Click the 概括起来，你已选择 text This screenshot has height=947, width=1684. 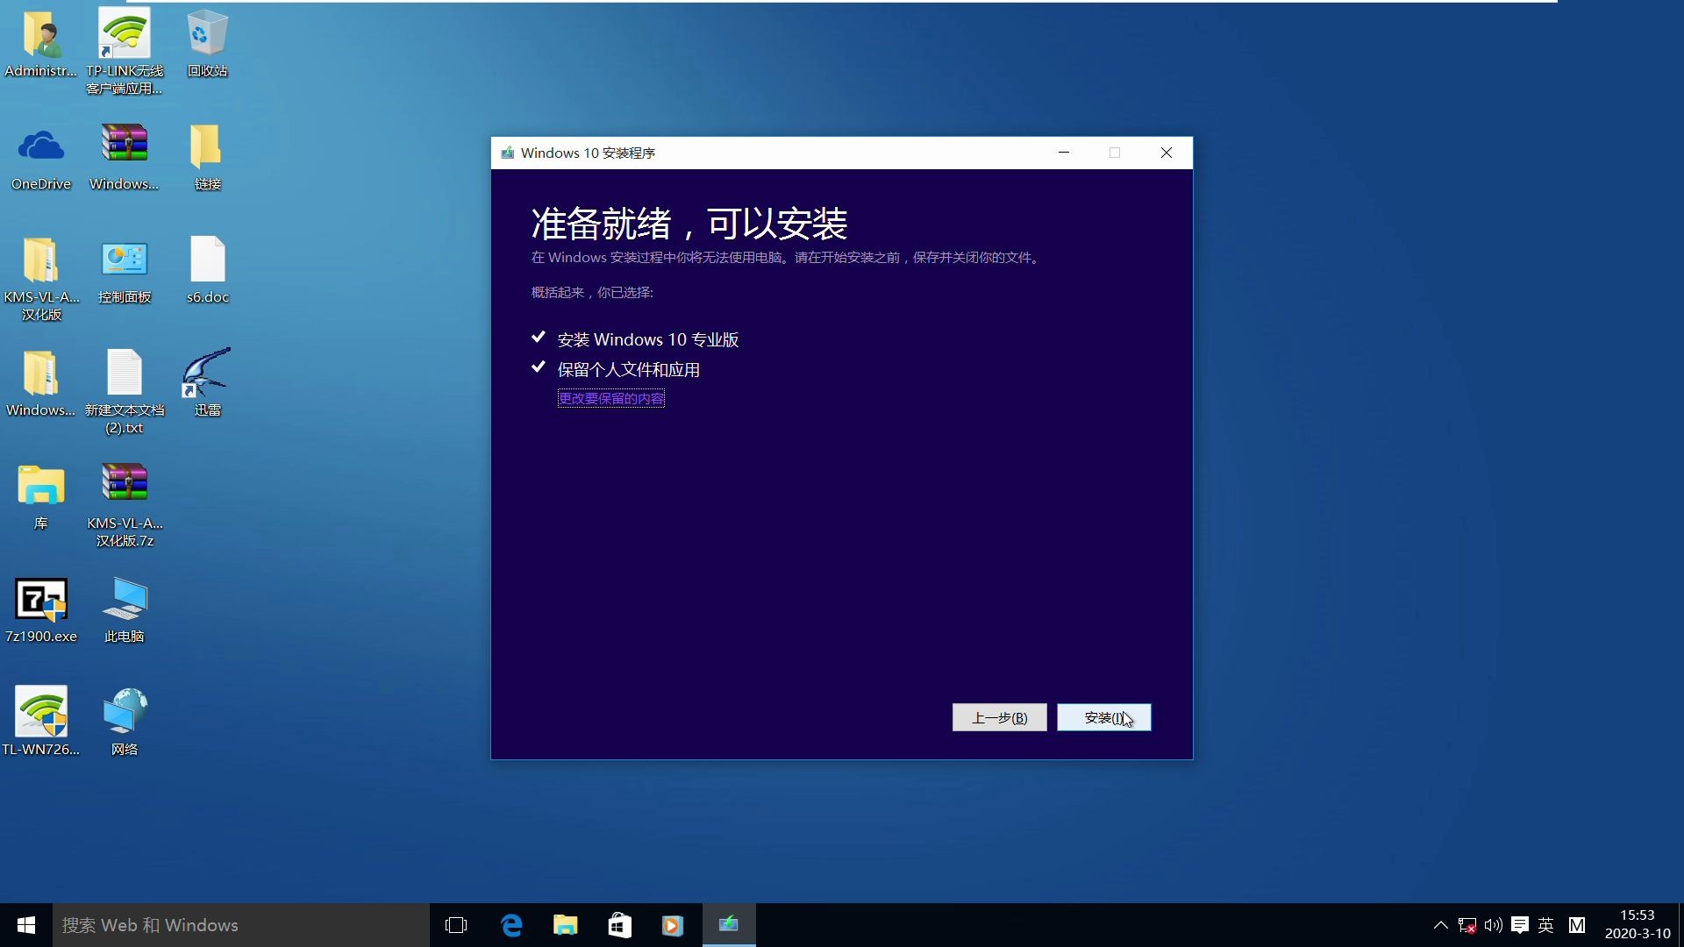592,292
